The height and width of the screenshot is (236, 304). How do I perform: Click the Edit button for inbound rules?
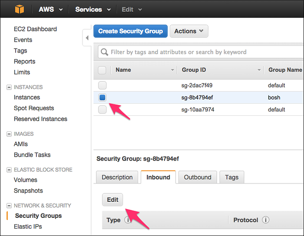(112, 200)
